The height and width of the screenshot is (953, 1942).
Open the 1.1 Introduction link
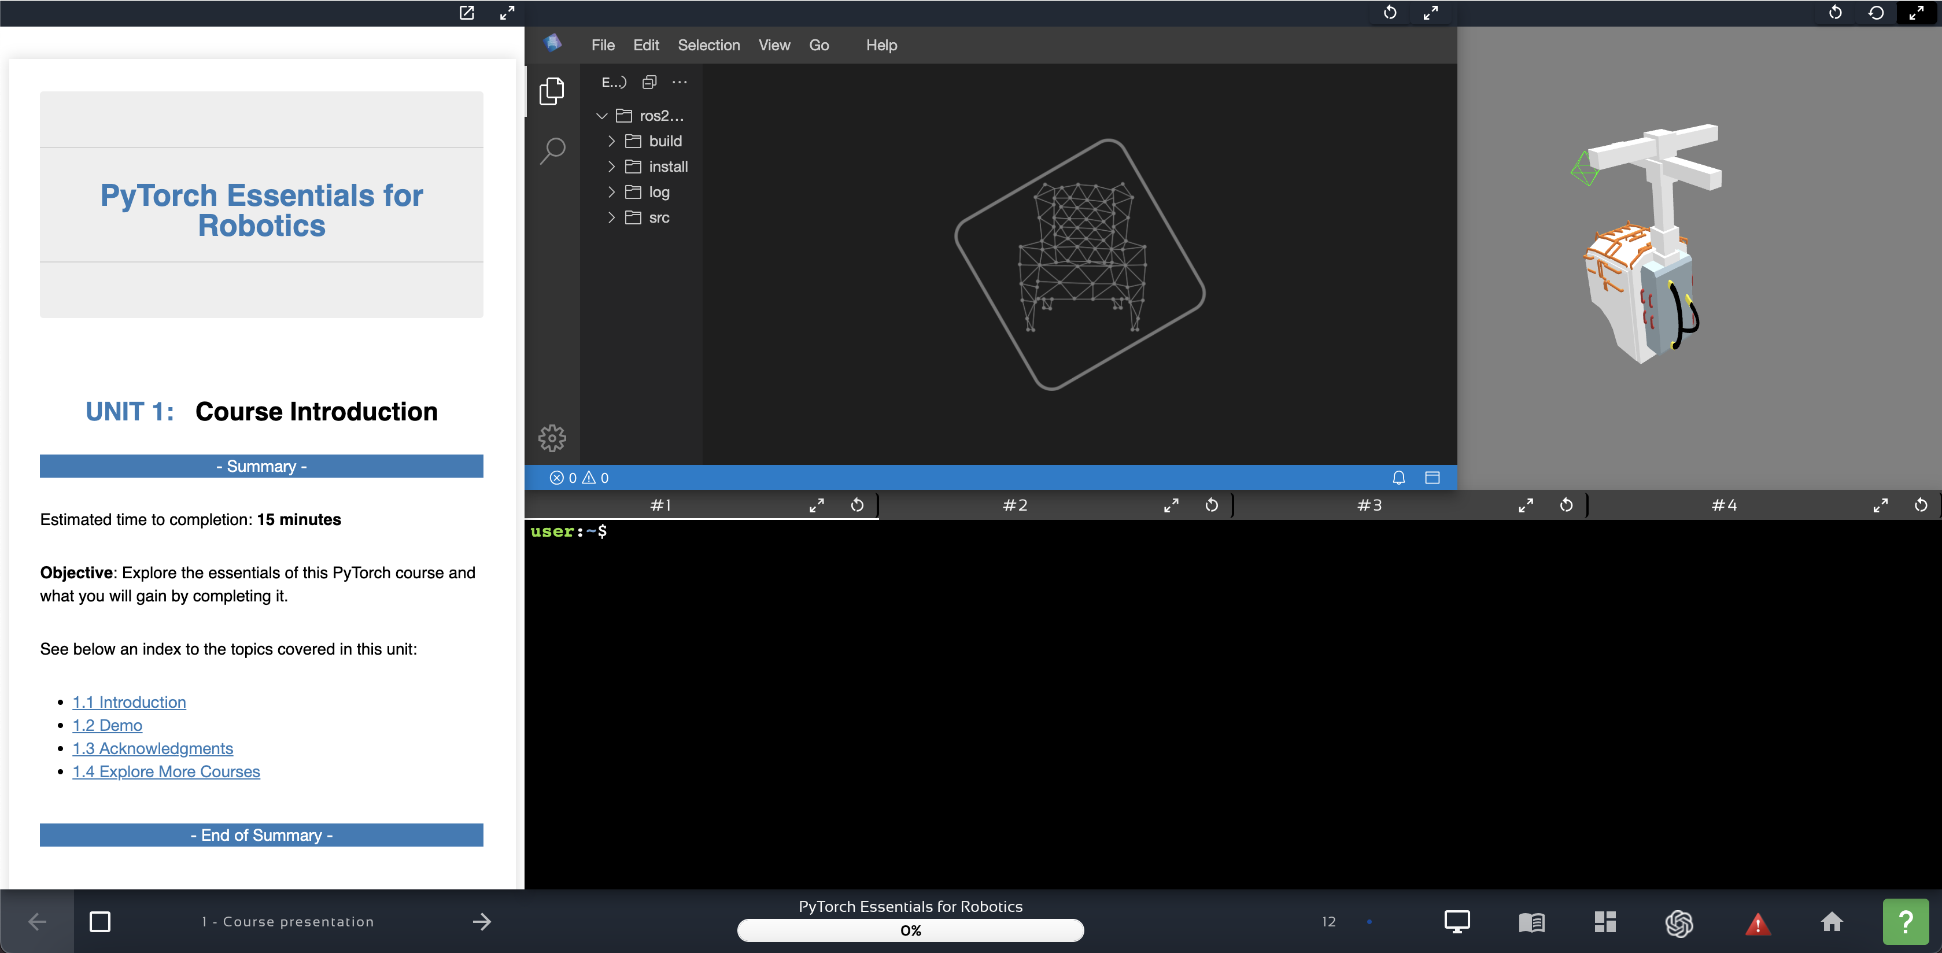tap(129, 702)
